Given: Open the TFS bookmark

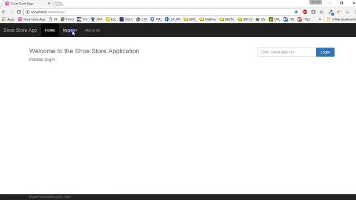Looking at the screenshot, I should 82,19.
